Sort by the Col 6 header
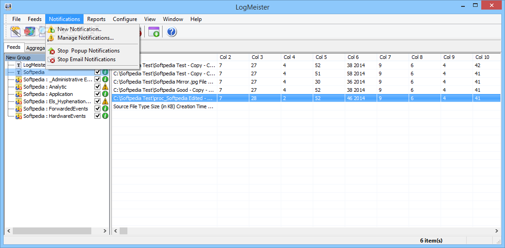The image size is (505, 248). pyautogui.click(x=361, y=57)
